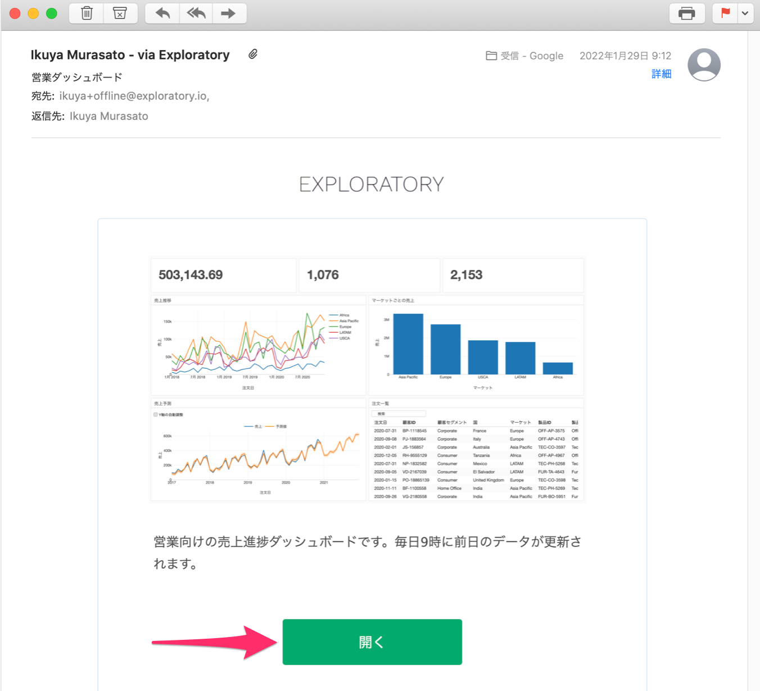The image size is (760, 691).
Task: Click the sender avatar picture
Action: pyautogui.click(x=704, y=65)
